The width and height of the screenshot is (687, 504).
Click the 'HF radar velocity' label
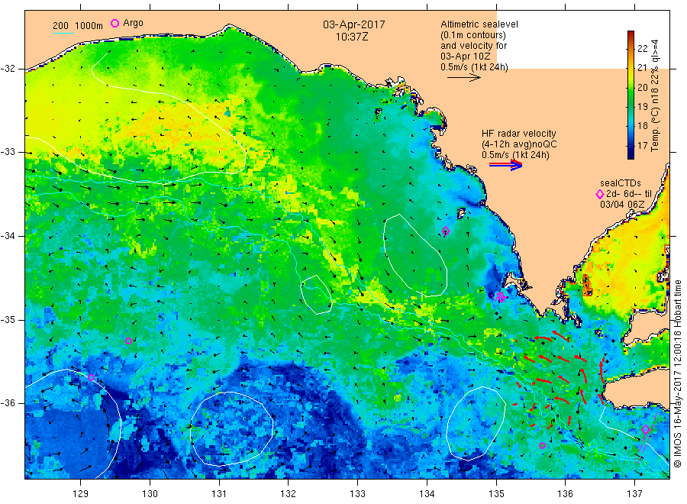(x=519, y=134)
